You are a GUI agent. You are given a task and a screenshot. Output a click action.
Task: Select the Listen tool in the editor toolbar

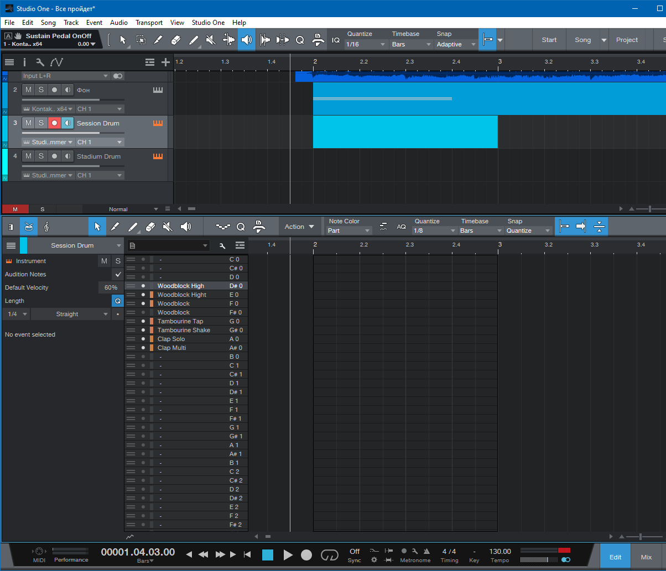[186, 227]
